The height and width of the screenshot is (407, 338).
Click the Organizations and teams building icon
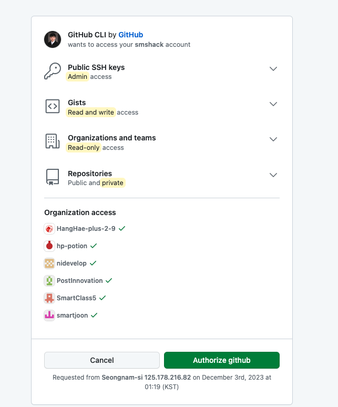52,142
